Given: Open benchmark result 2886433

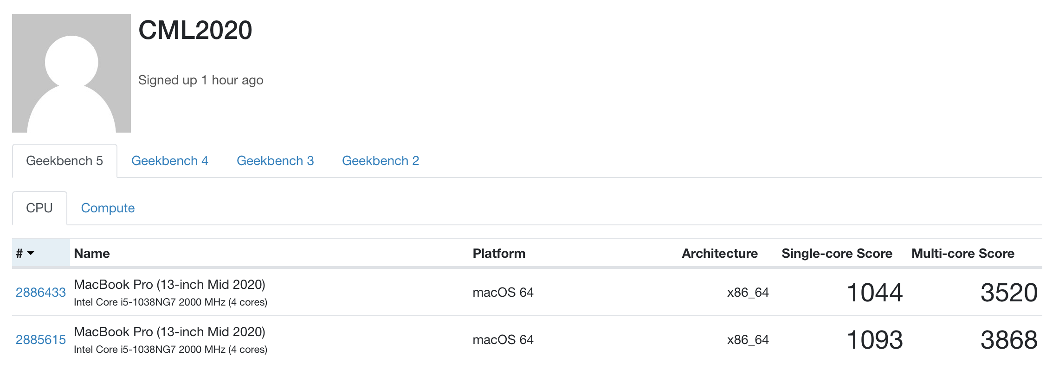Looking at the screenshot, I should (41, 293).
